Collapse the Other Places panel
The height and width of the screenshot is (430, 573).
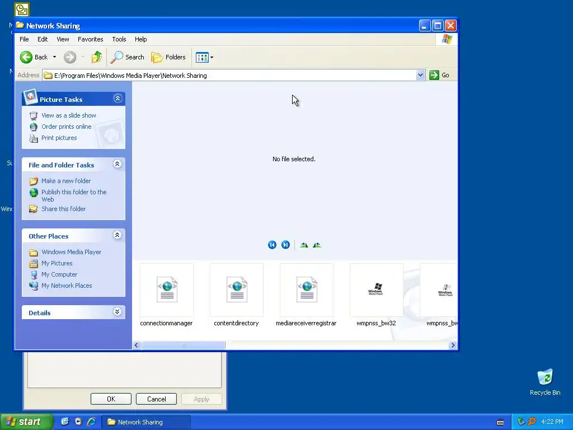118,235
